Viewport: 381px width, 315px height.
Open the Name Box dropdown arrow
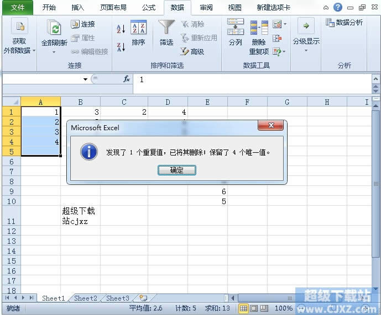tap(85, 79)
